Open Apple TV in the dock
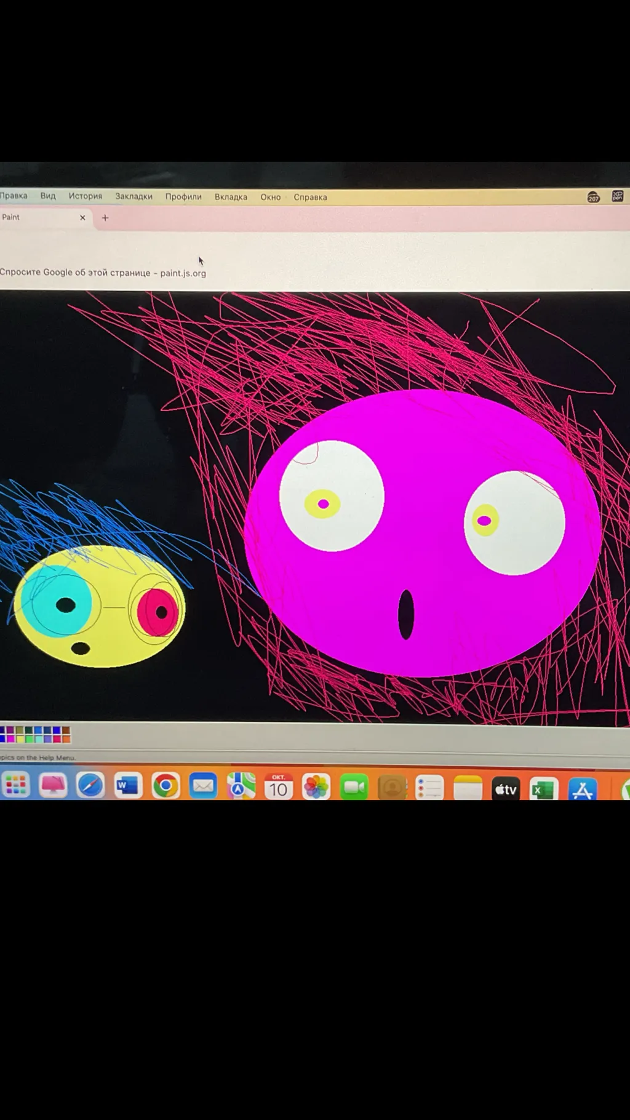The width and height of the screenshot is (630, 1120). click(x=506, y=789)
